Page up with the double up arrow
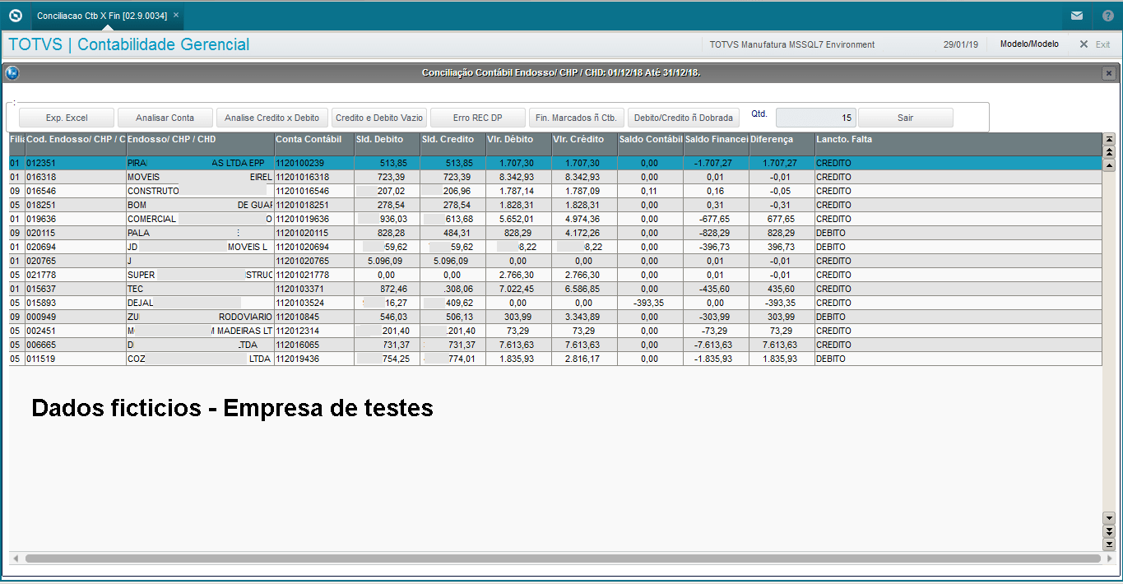This screenshot has width=1123, height=584. (1108, 152)
